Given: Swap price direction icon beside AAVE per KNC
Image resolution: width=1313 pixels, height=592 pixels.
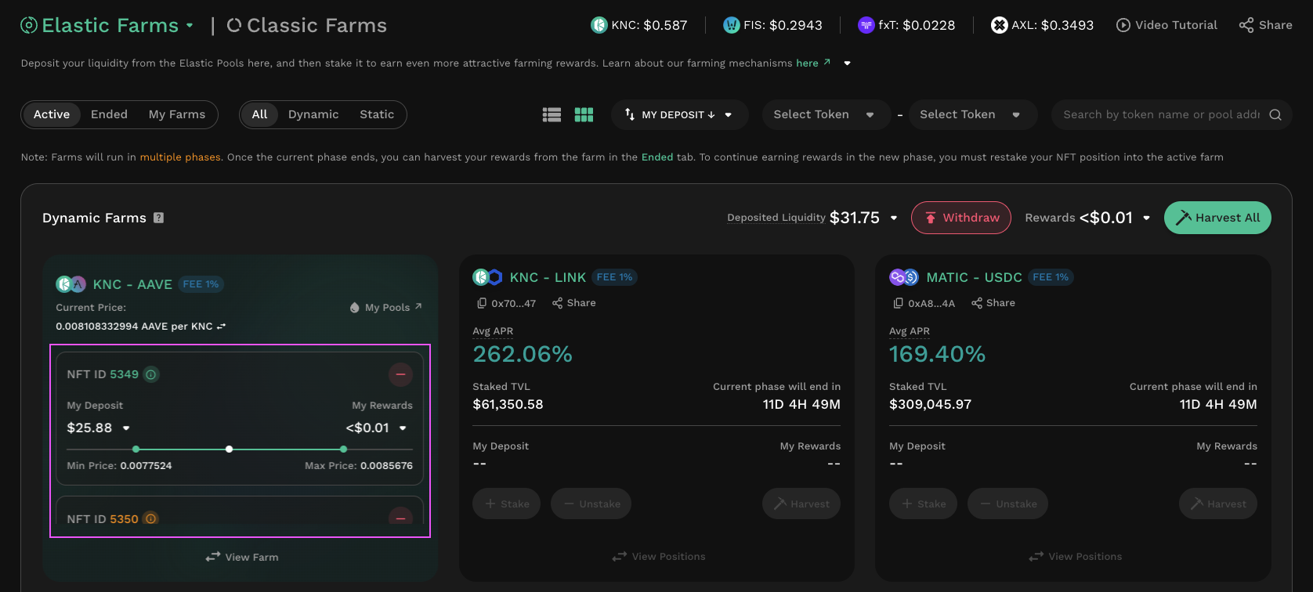Looking at the screenshot, I should point(222,327).
